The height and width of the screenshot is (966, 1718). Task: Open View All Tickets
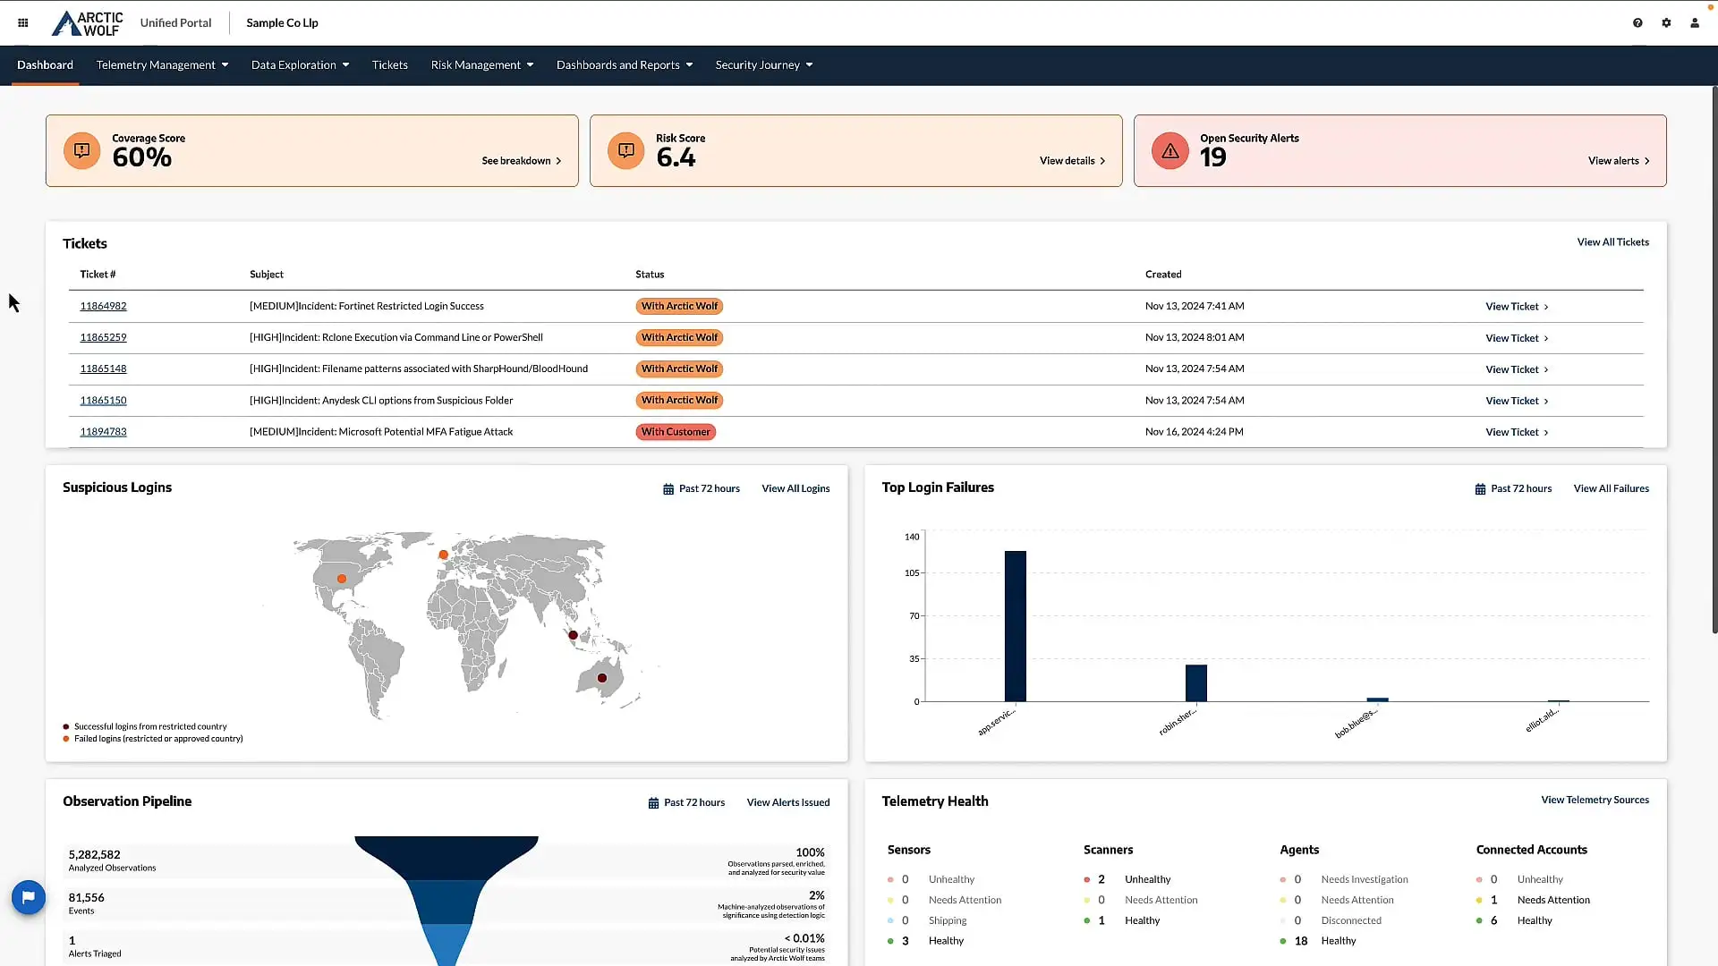1612,242
